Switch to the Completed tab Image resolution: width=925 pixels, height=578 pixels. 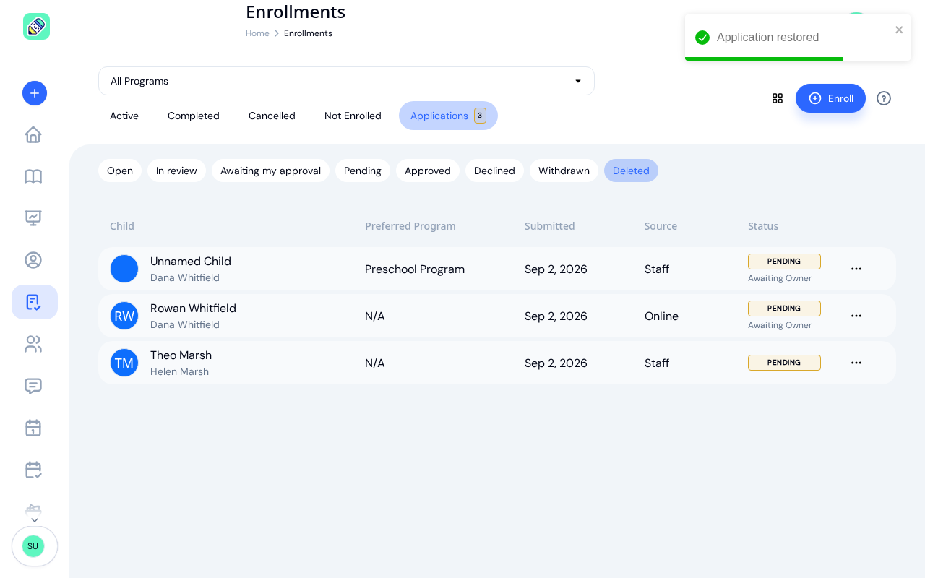coord(194,116)
